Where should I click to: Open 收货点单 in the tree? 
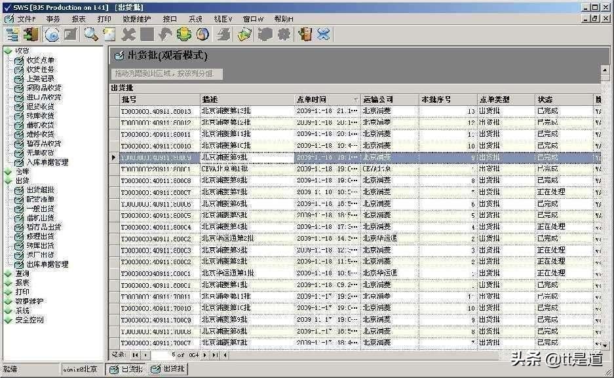click(x=40, y=60)
